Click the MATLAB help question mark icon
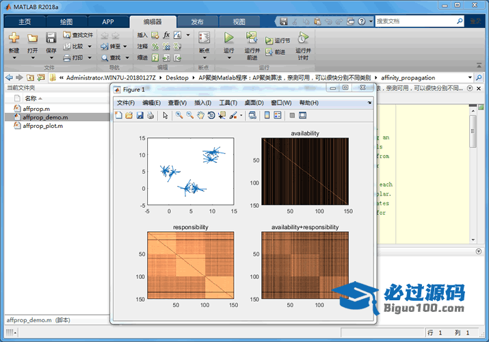Image resolution: width=489 pixels, height=342 pixels. [x=362, y=21]
